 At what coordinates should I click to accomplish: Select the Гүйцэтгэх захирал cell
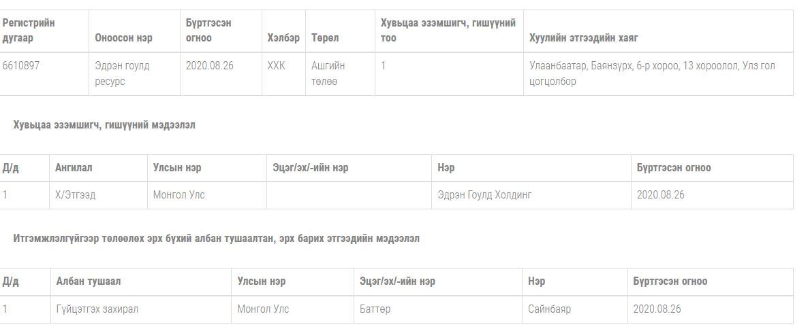tap(97, 309)
